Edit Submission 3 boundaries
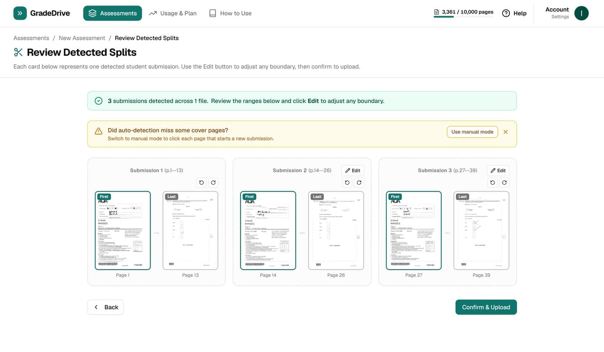Image resolution: width=604 pixels, height=352 pixels. point(498,170)
